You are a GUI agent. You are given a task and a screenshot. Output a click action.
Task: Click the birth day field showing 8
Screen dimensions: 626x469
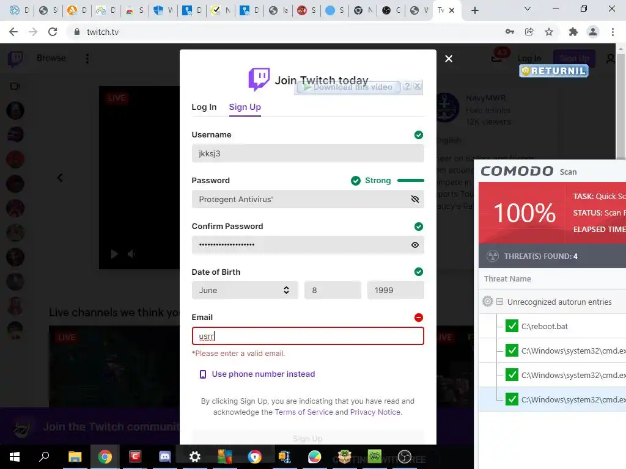pos(333,290)
